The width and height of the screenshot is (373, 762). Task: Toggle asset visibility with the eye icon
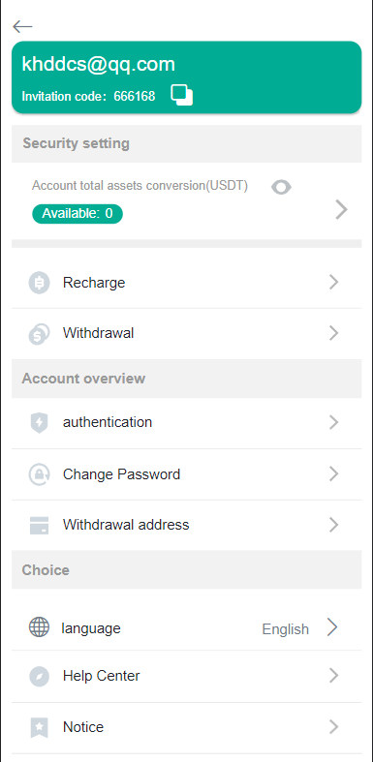(x=281, y=187)
